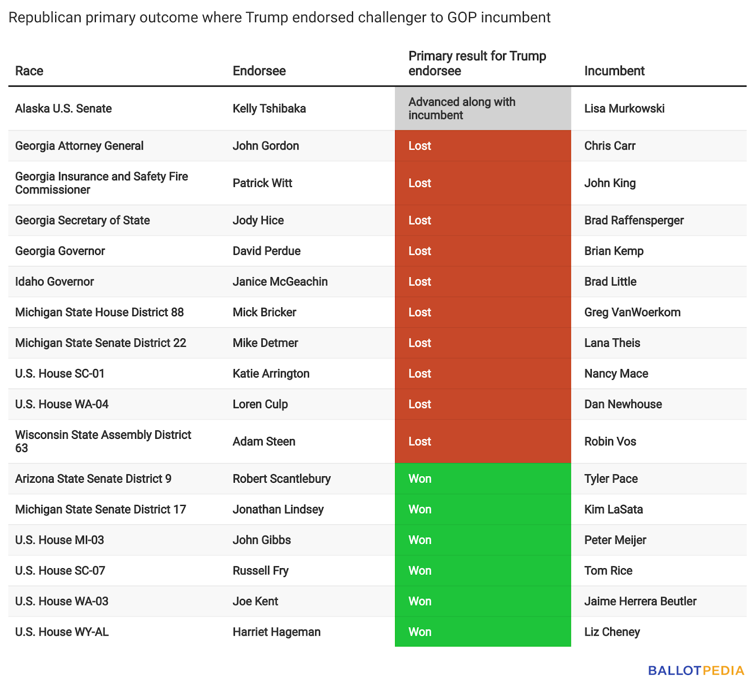755x689 pixels.
Task: Click Lisa Murkowski incumbent name
Action: click(624, 109)
